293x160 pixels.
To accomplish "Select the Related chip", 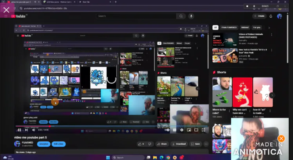I will [245, 27].
